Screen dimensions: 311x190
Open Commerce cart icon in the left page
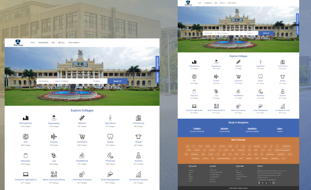coord(82,137)
